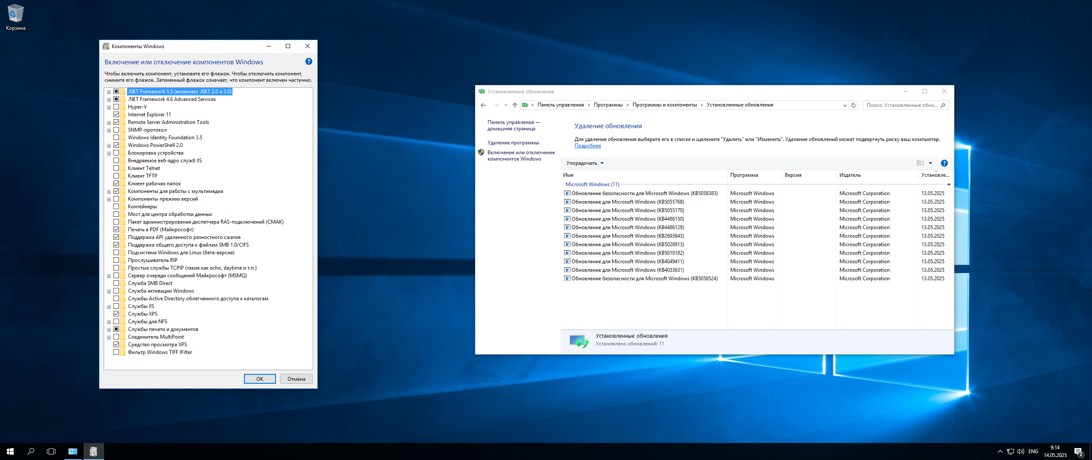Open Удаление программы link
Screen dimensions: 1092x460
513,143
